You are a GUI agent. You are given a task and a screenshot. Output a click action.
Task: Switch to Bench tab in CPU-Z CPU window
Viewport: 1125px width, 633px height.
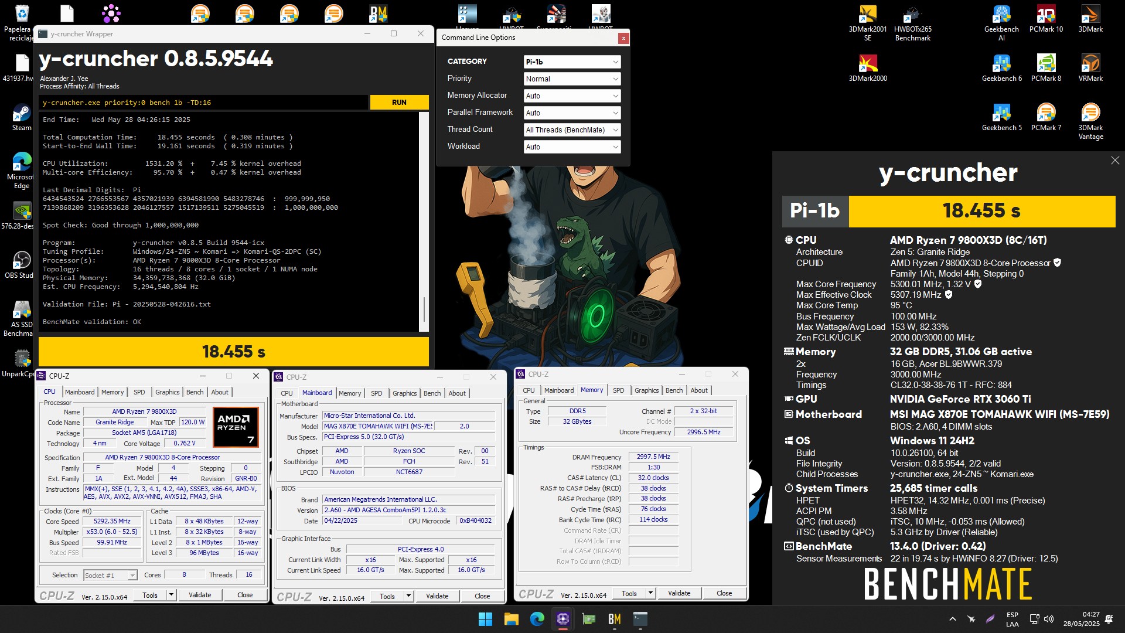[x=195, y=392]
